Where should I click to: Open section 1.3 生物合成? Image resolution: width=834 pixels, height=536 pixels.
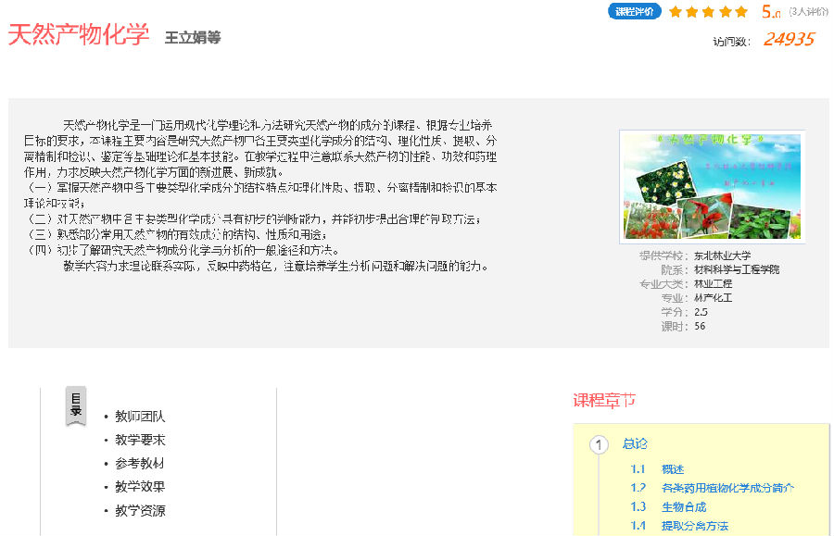(x=683, y=506)
